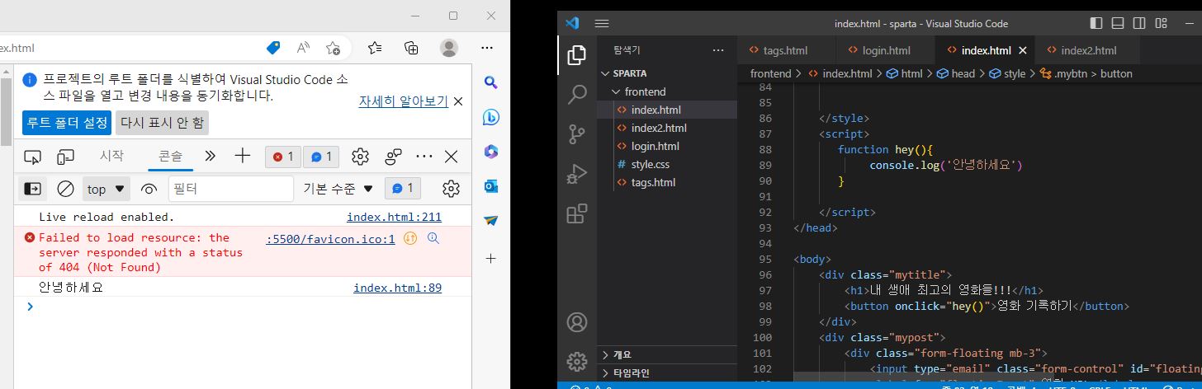Click the index.html breadcrumb segment
Image resolution: width=1202 pixels, height=389 pixels.
tap(840, 73)
